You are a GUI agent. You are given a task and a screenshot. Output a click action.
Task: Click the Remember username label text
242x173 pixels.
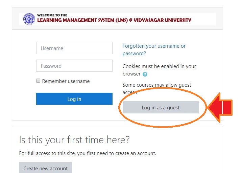(66, 81)
